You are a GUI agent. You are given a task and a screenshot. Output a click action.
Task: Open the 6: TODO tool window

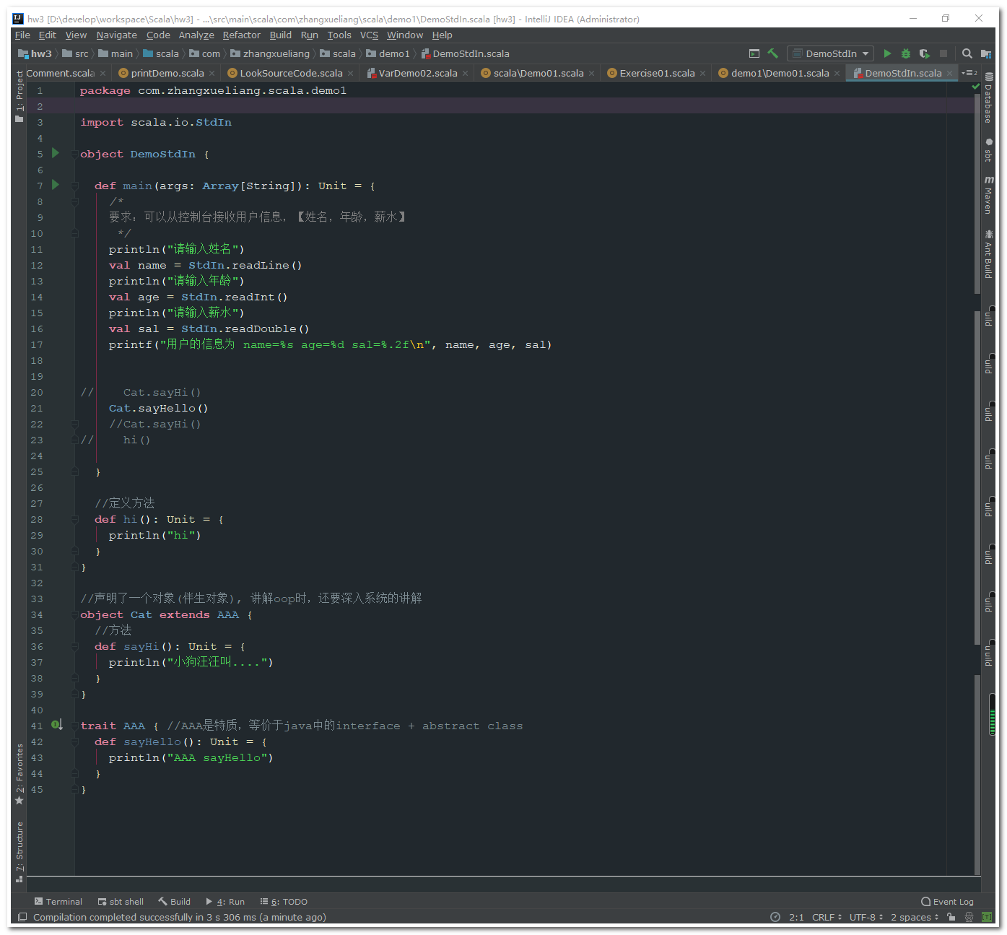click(x=284, y=901)
